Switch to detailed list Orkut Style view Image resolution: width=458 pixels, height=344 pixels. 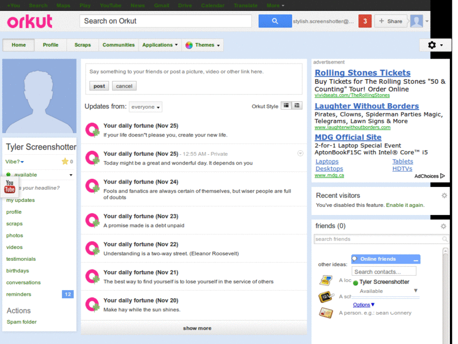tap(297, 105)
